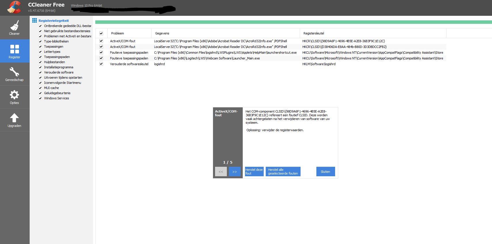Go to previous error with << button

tap(221, 172)
